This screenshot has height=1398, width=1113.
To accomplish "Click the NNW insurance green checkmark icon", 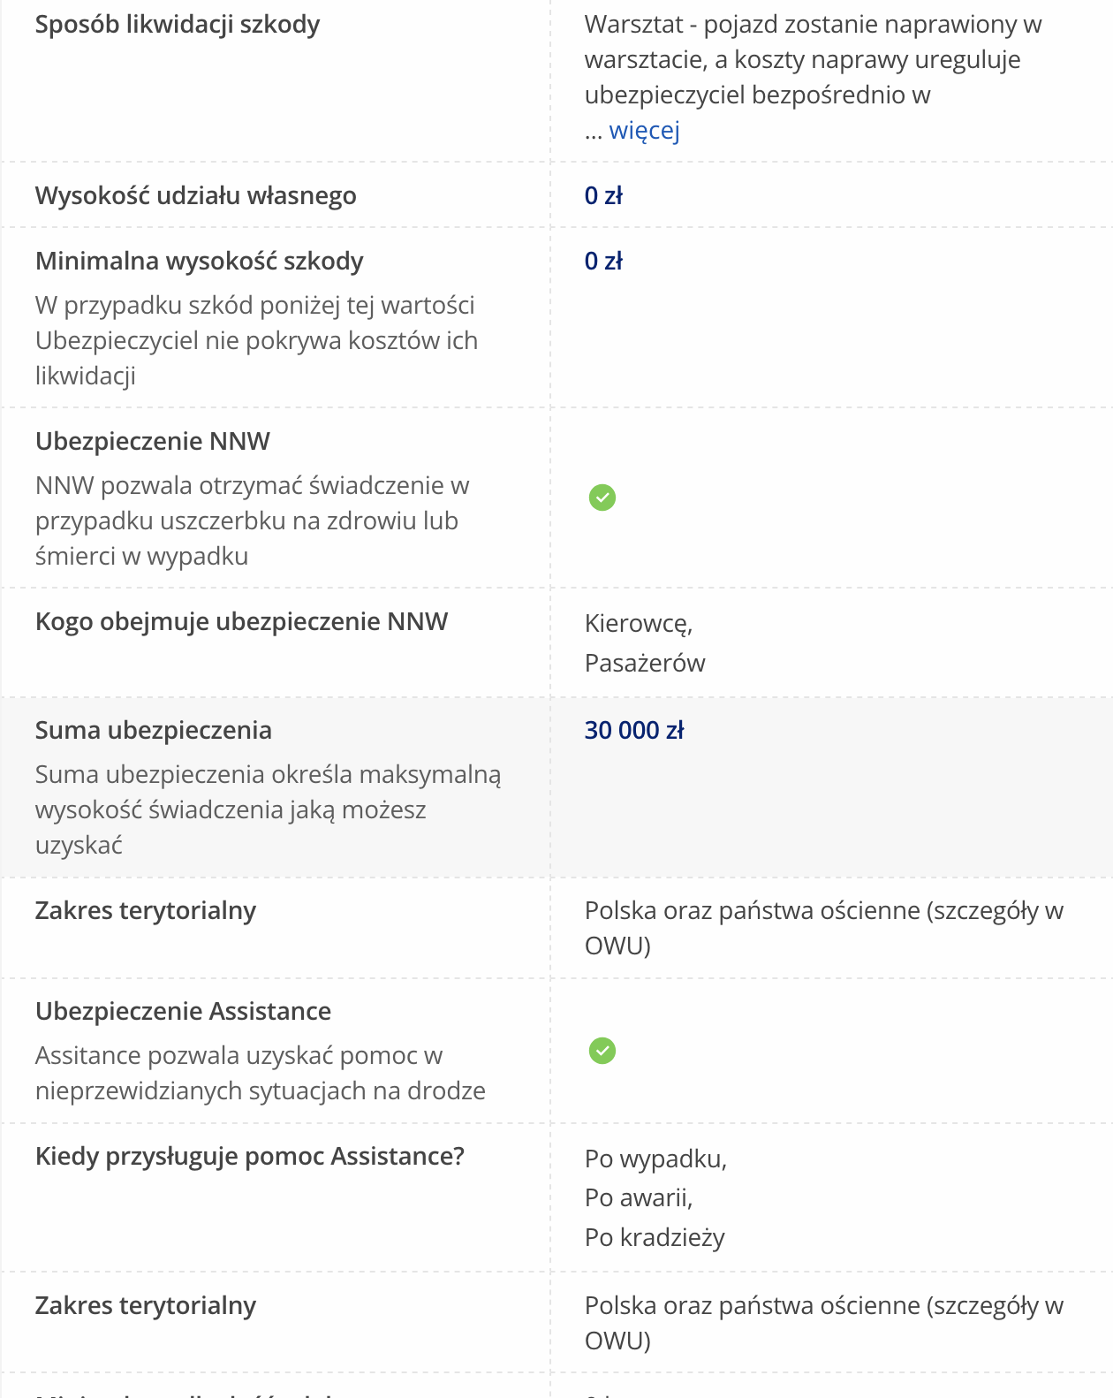I will tap(602, 498).
